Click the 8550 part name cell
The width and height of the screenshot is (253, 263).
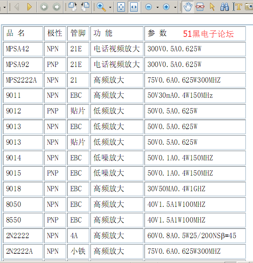23,220
